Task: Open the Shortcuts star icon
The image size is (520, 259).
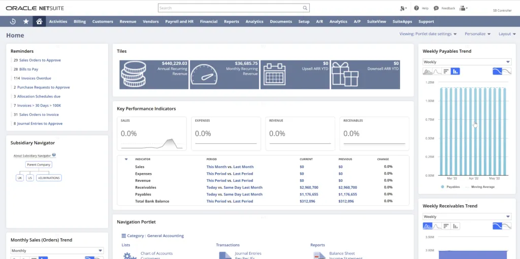Action: point(26,21)
